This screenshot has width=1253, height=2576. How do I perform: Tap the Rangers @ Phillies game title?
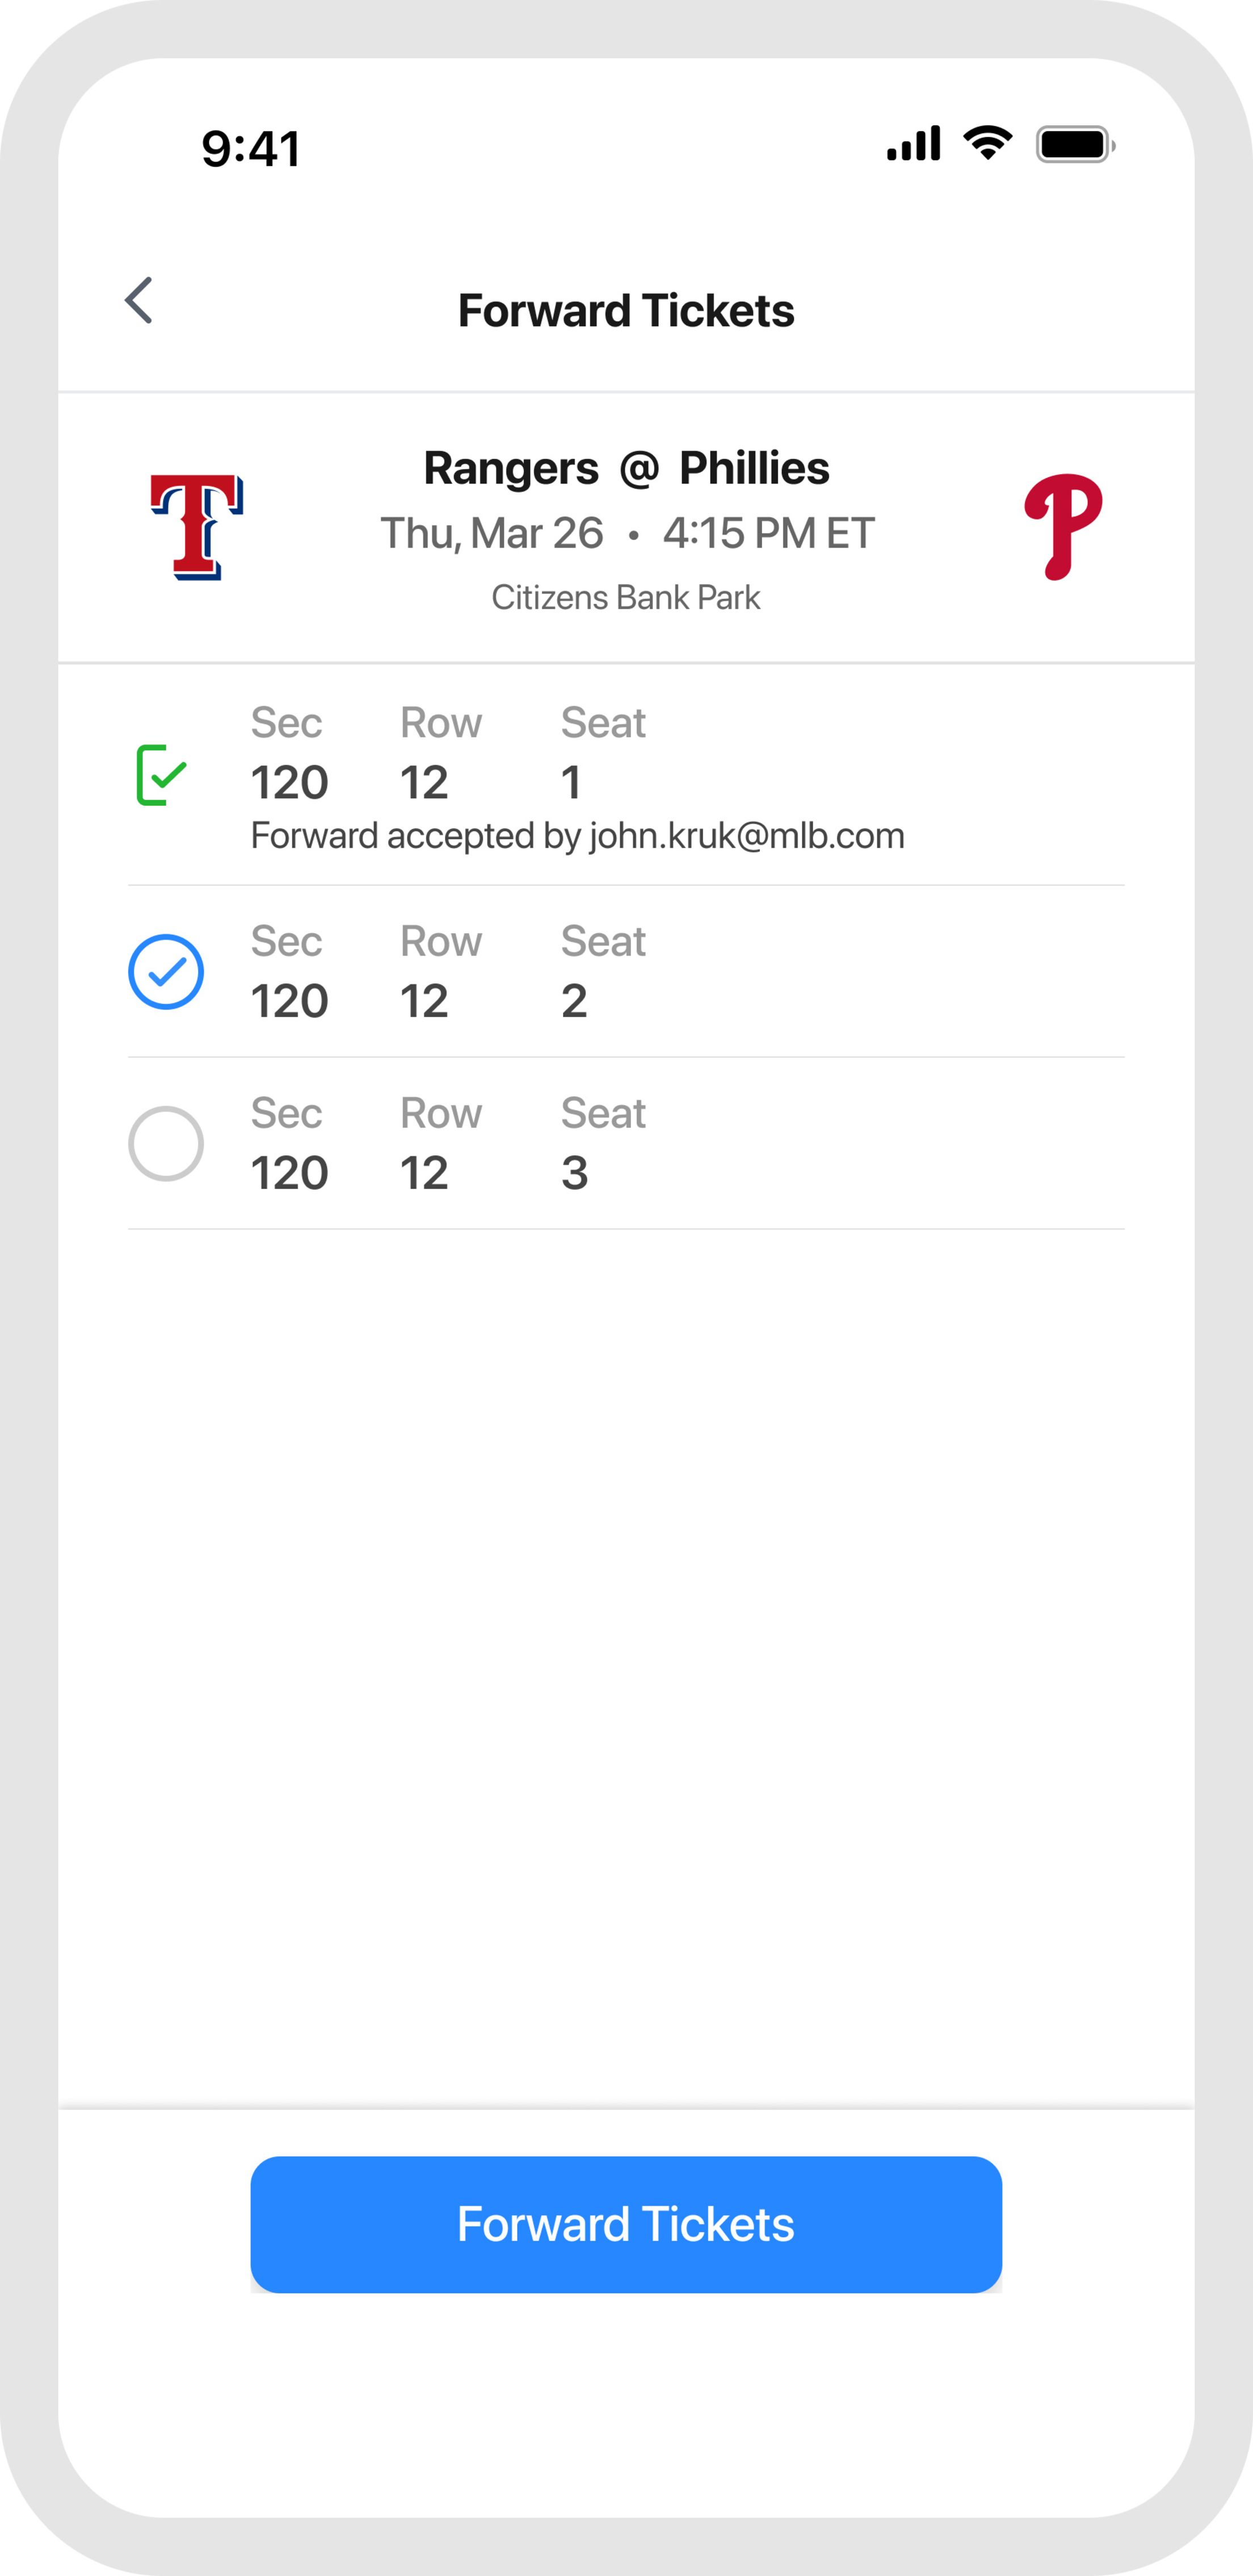626,468
